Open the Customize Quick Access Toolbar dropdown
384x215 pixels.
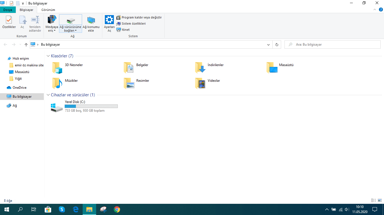coord(23,4)
